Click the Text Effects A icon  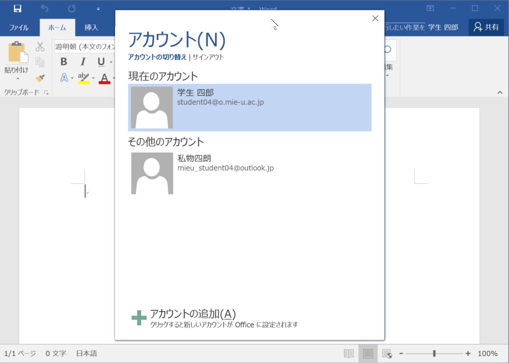point(64,78)
